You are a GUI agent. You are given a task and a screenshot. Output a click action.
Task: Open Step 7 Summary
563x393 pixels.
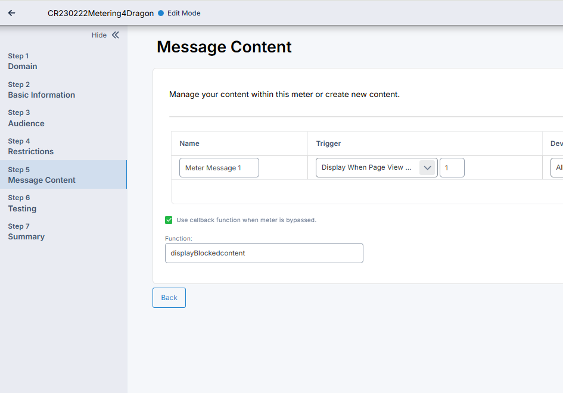[x=26, y=232]
